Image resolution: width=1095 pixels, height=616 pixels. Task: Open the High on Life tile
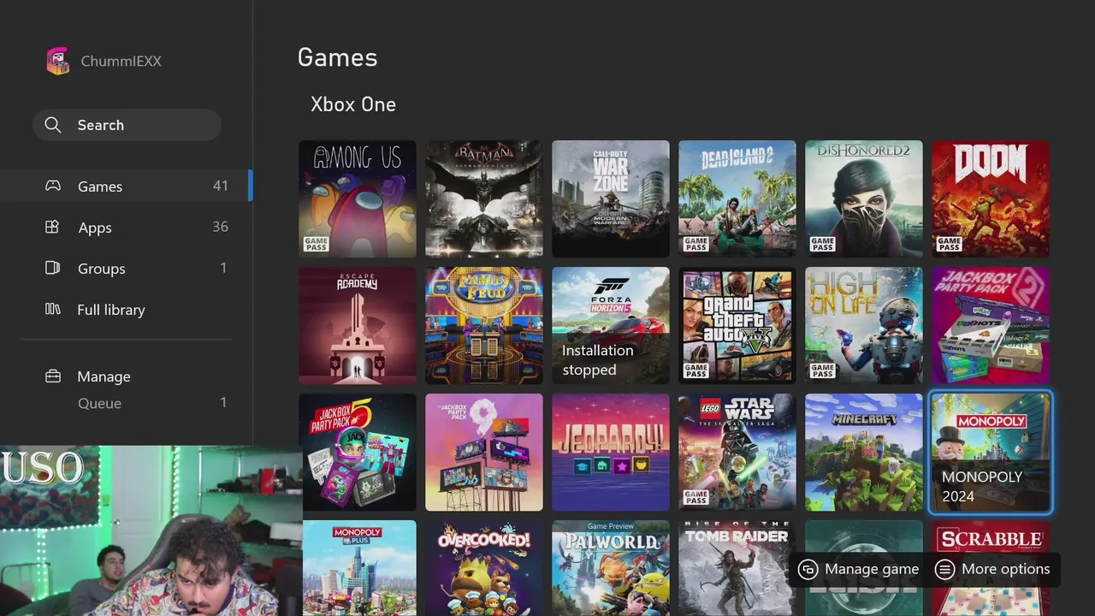click(864, 325)
